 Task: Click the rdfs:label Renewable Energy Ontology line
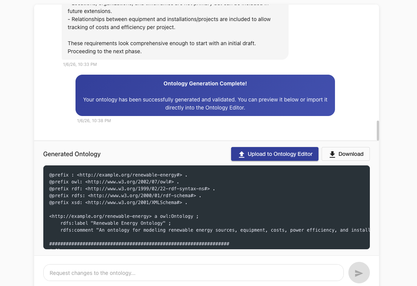click(x=115, y=223)
